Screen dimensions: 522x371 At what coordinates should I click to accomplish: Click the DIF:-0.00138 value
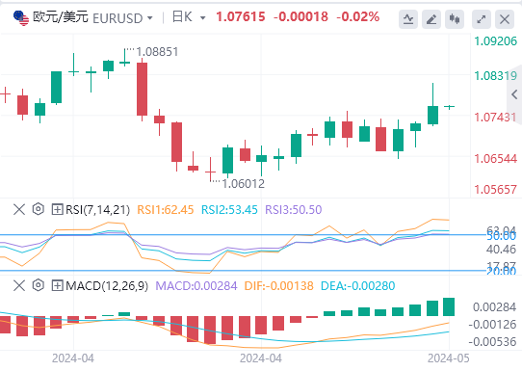pyautogui.click(x=278, y=286)
